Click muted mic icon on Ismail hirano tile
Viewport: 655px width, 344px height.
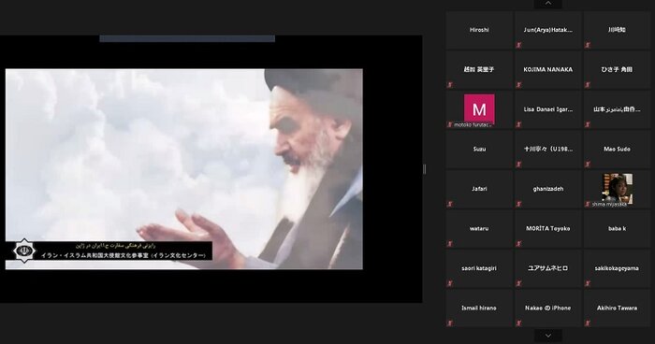[x=450, y=323]
